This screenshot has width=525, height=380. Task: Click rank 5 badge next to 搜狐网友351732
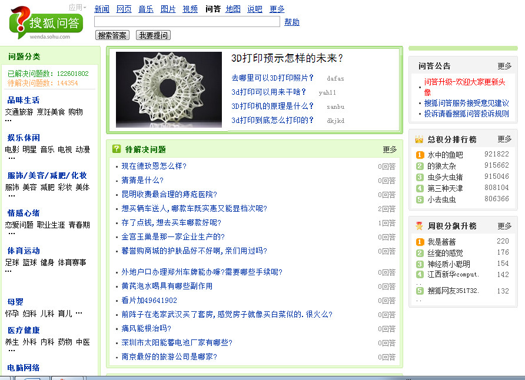pos(420,291)
